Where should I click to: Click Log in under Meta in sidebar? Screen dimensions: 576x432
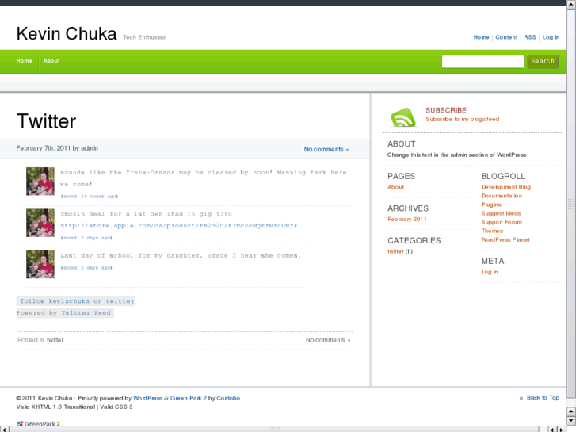(x=490, y=272)
